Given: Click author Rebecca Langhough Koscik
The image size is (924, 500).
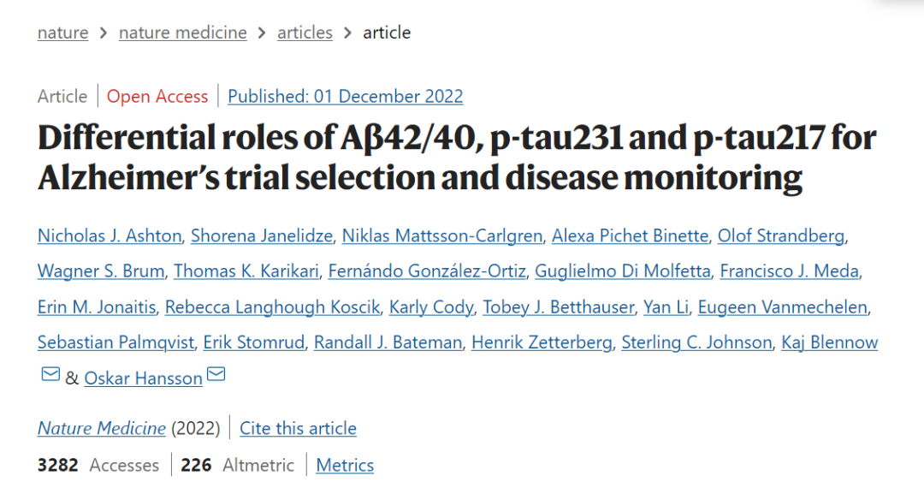Looking at the screenshot, I should click(x=272, y=307).
